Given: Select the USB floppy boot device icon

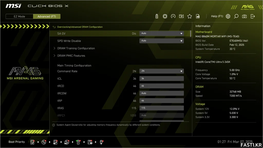Looking at the screenshot, I should point(90,142).
